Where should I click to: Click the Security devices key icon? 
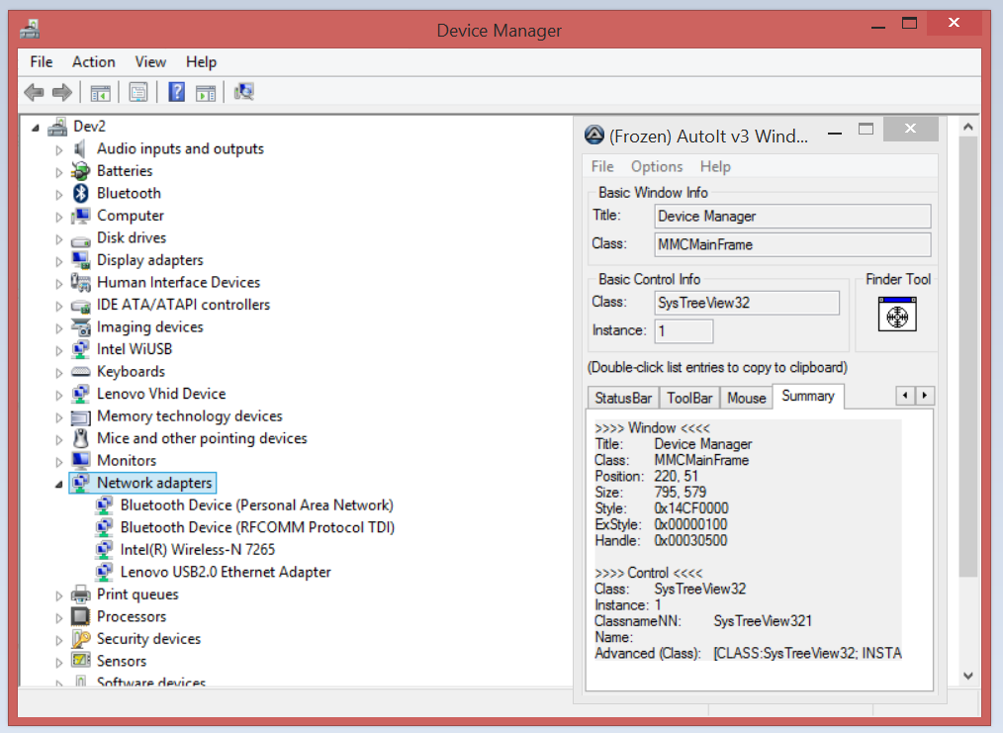tap(80, 639)
